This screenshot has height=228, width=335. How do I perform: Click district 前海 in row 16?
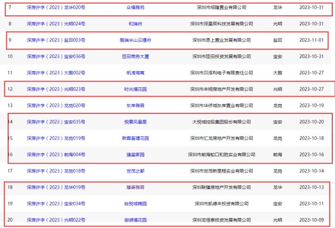click(x=278, y=155)
